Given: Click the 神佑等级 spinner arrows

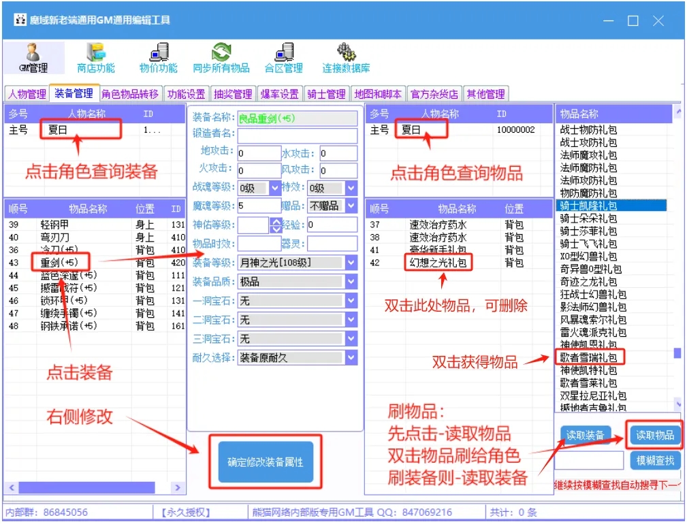Looking at the screenshot, I should [276, 225].
